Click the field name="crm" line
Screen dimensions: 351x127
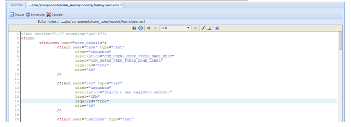click(x=90, y=83)
